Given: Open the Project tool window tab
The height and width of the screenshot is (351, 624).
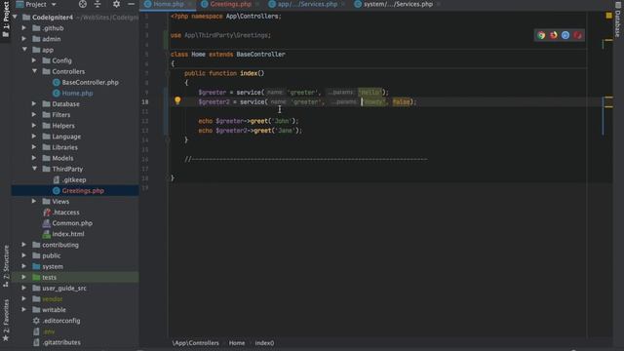Looking at the screenshot, I should (6, 19).
